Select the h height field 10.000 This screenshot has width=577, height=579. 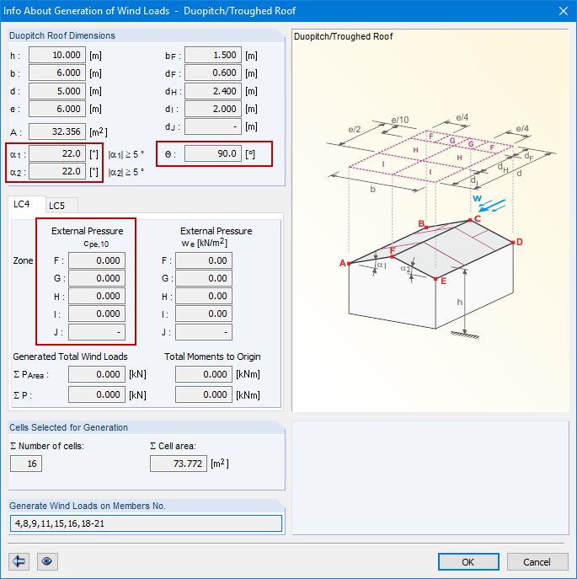[x=57, y=55]
